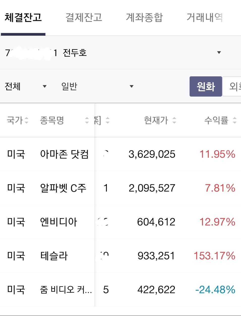This screenshot has width=241, height=316.
Task: Switch currency display to 외화
Action: click(233, 86)
